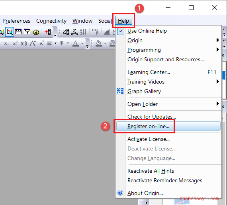Open the Social menu
This screenshot has width=227, height=205.
tap(105, 21)
